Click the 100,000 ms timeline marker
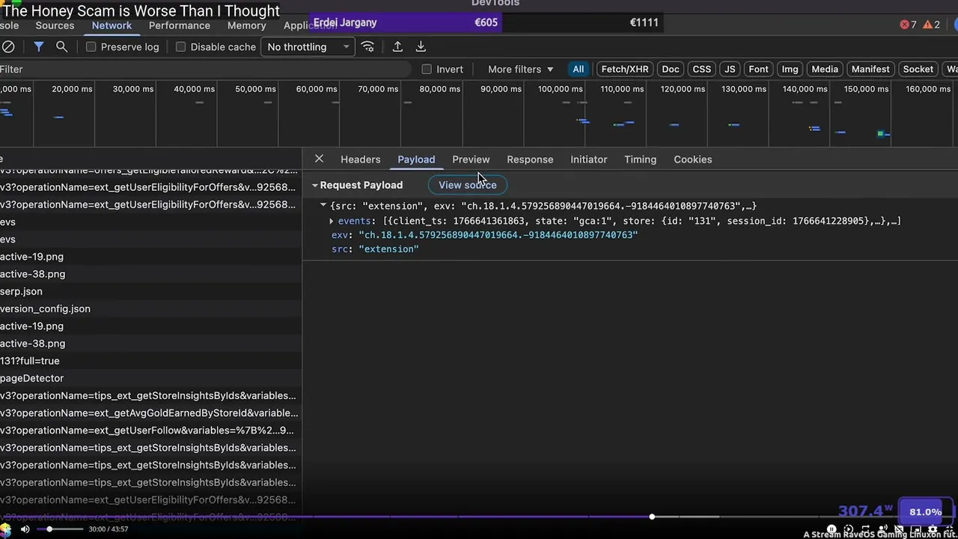Screen dimensions: 958x539 tap(561, 89)
